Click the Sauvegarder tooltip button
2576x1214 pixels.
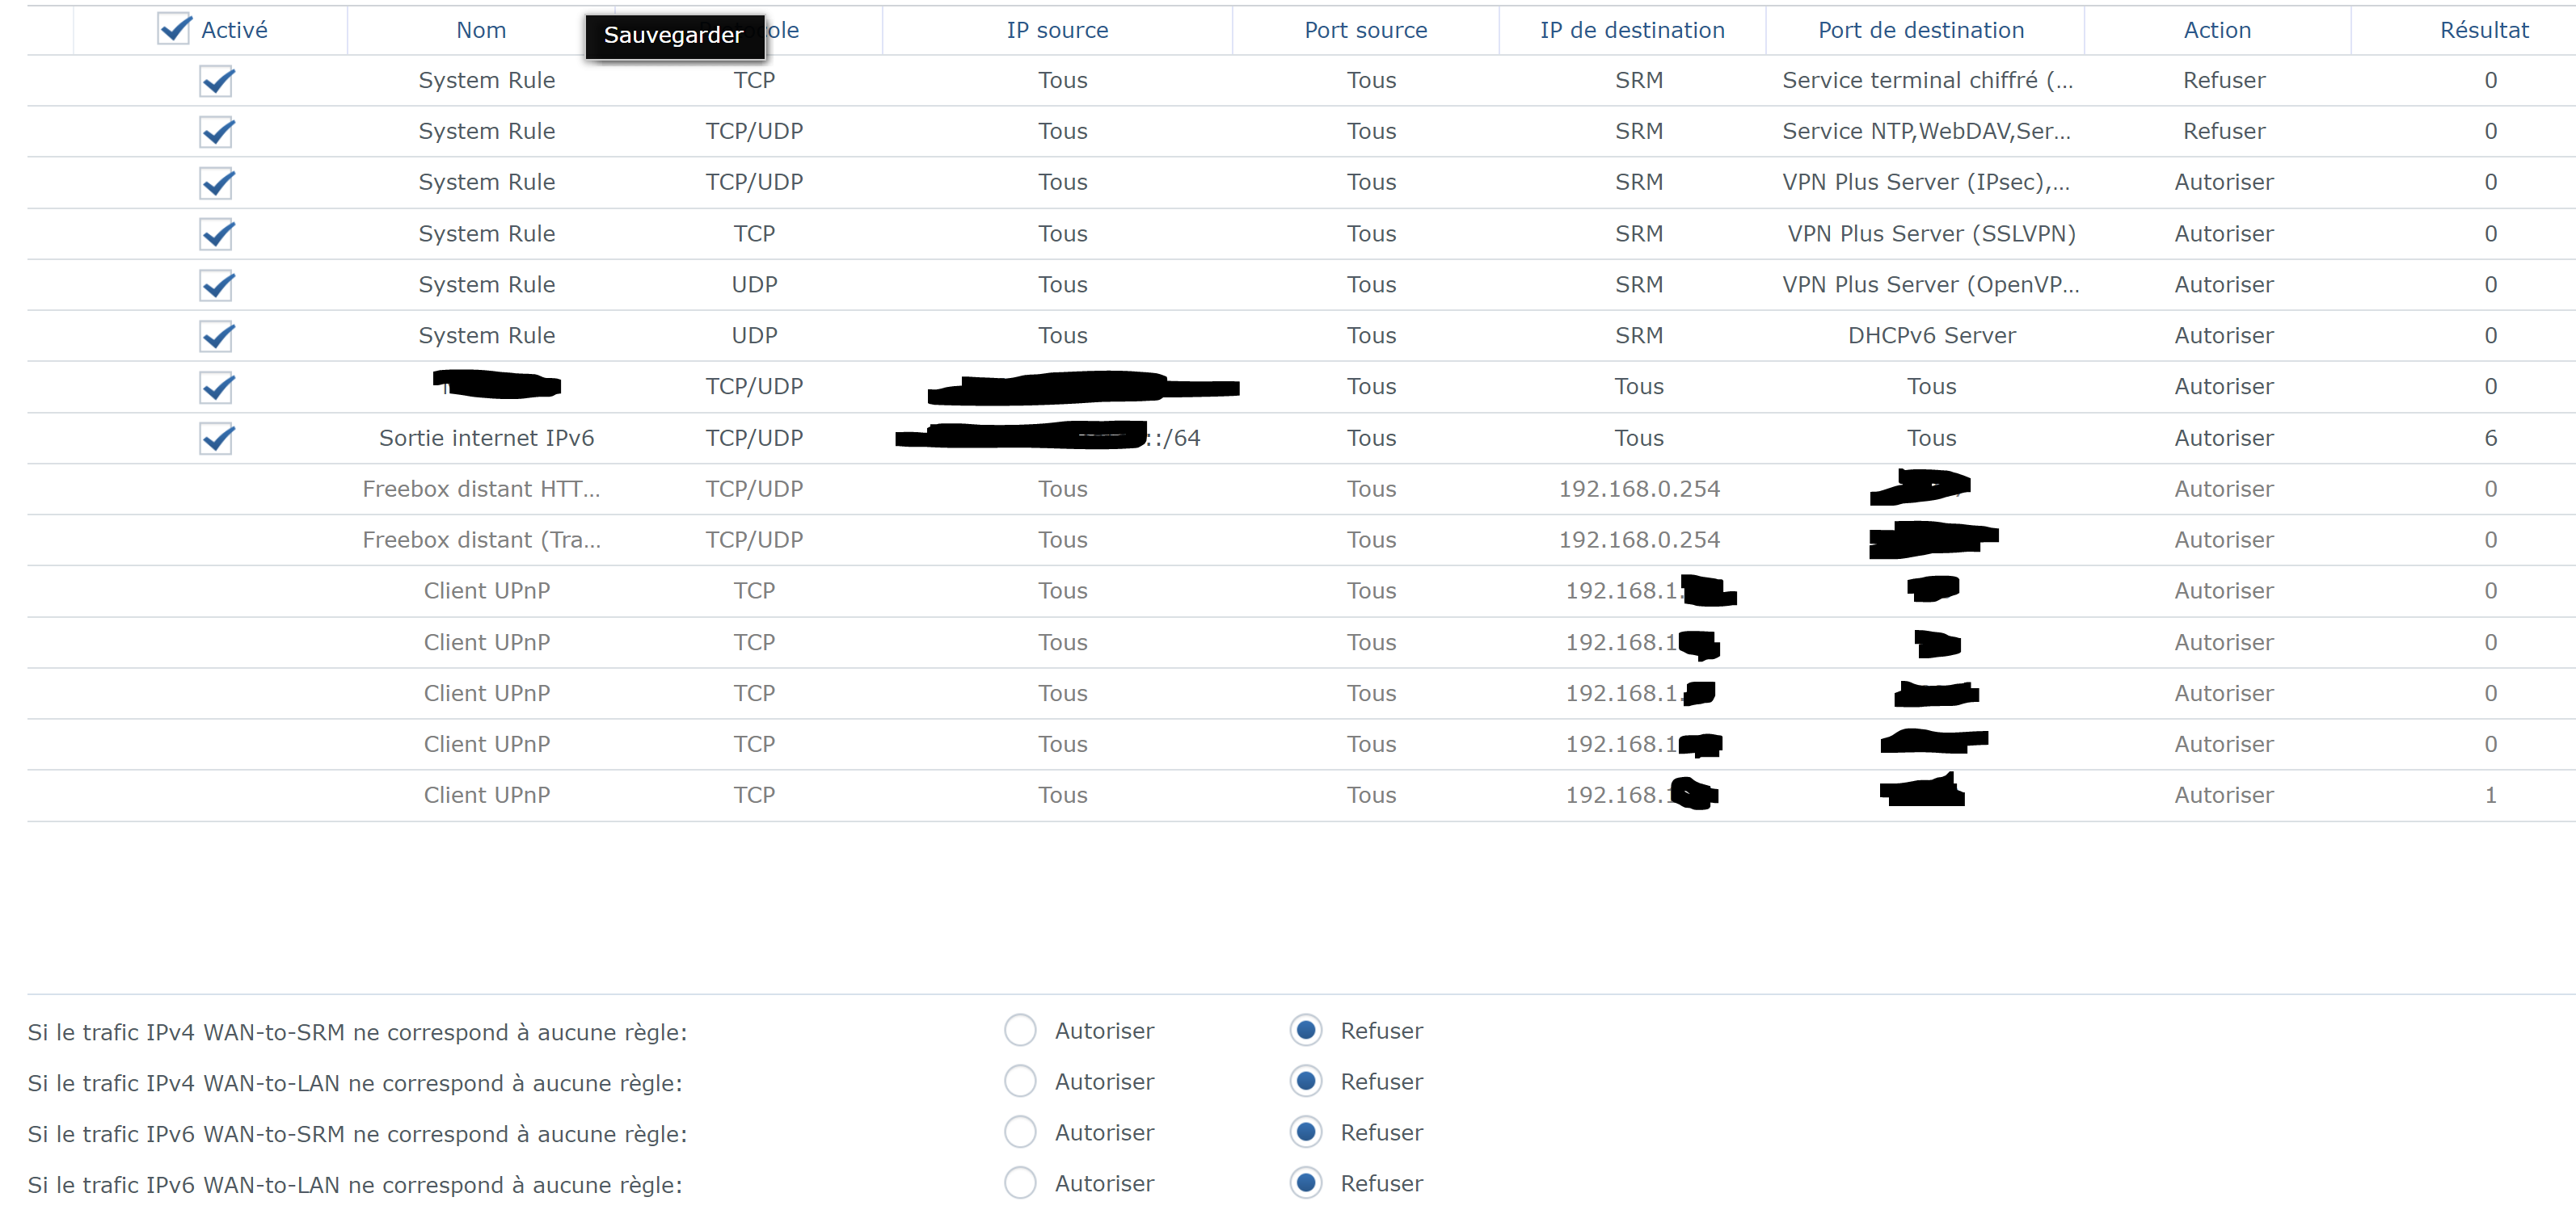tap(674, 36)
